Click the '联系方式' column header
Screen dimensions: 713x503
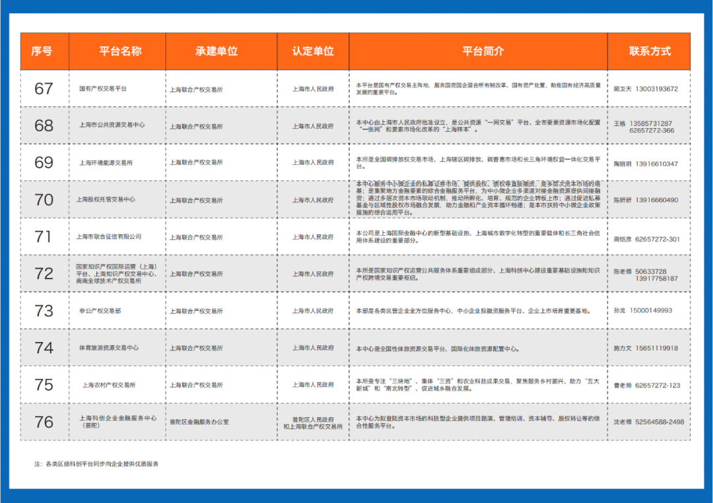pyautogui.click(x=650, y=51)
